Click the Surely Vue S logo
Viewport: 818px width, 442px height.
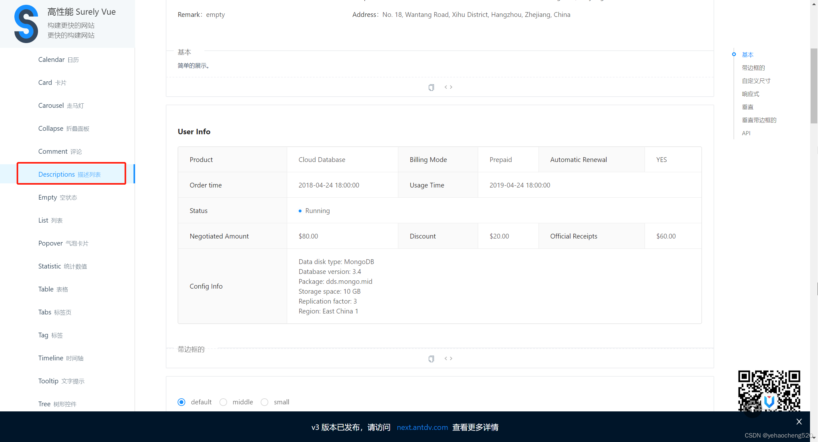coord(26,24)
